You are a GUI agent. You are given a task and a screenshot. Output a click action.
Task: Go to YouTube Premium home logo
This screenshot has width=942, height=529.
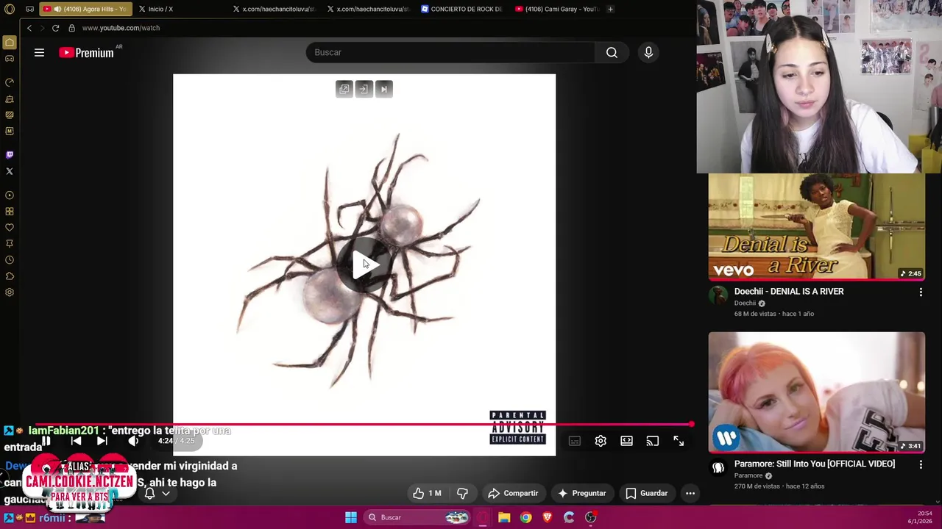tap(87, 52)
